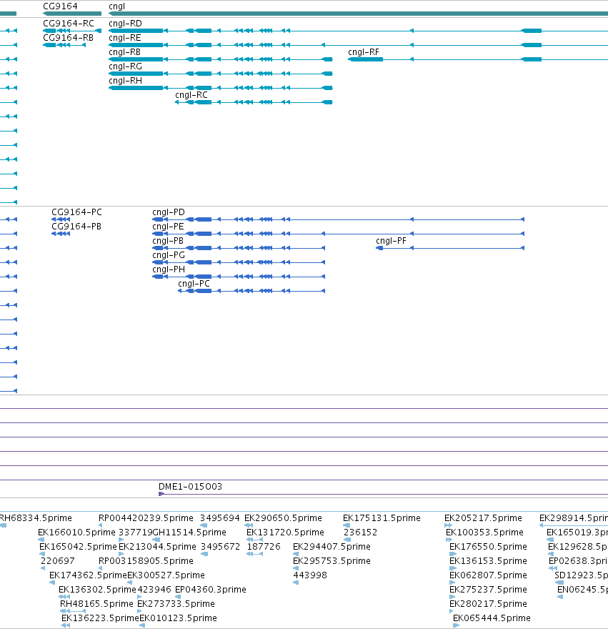Select the first exon block of cngl-RF

(x=365, y=59)
